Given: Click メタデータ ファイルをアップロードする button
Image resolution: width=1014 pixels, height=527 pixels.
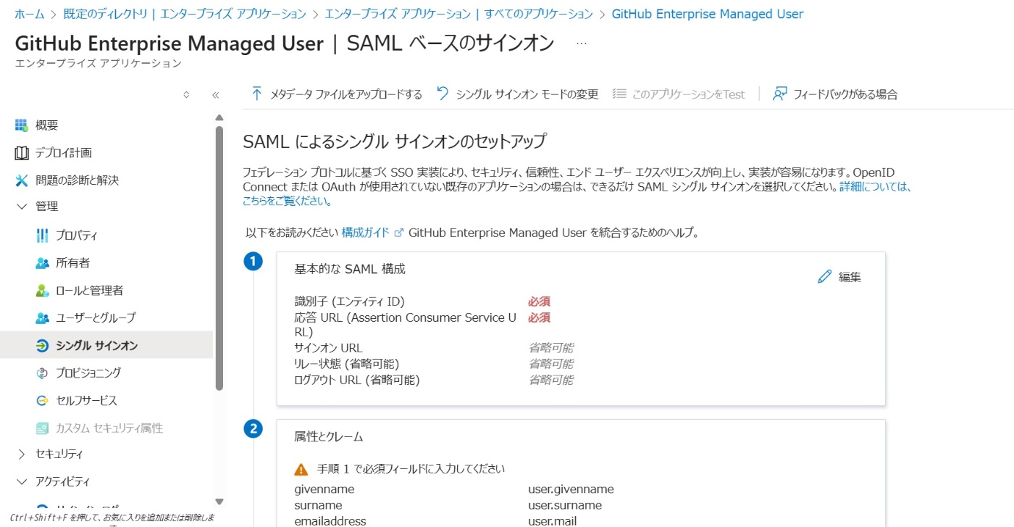Looking at the screenshot, I should point(336,94).
